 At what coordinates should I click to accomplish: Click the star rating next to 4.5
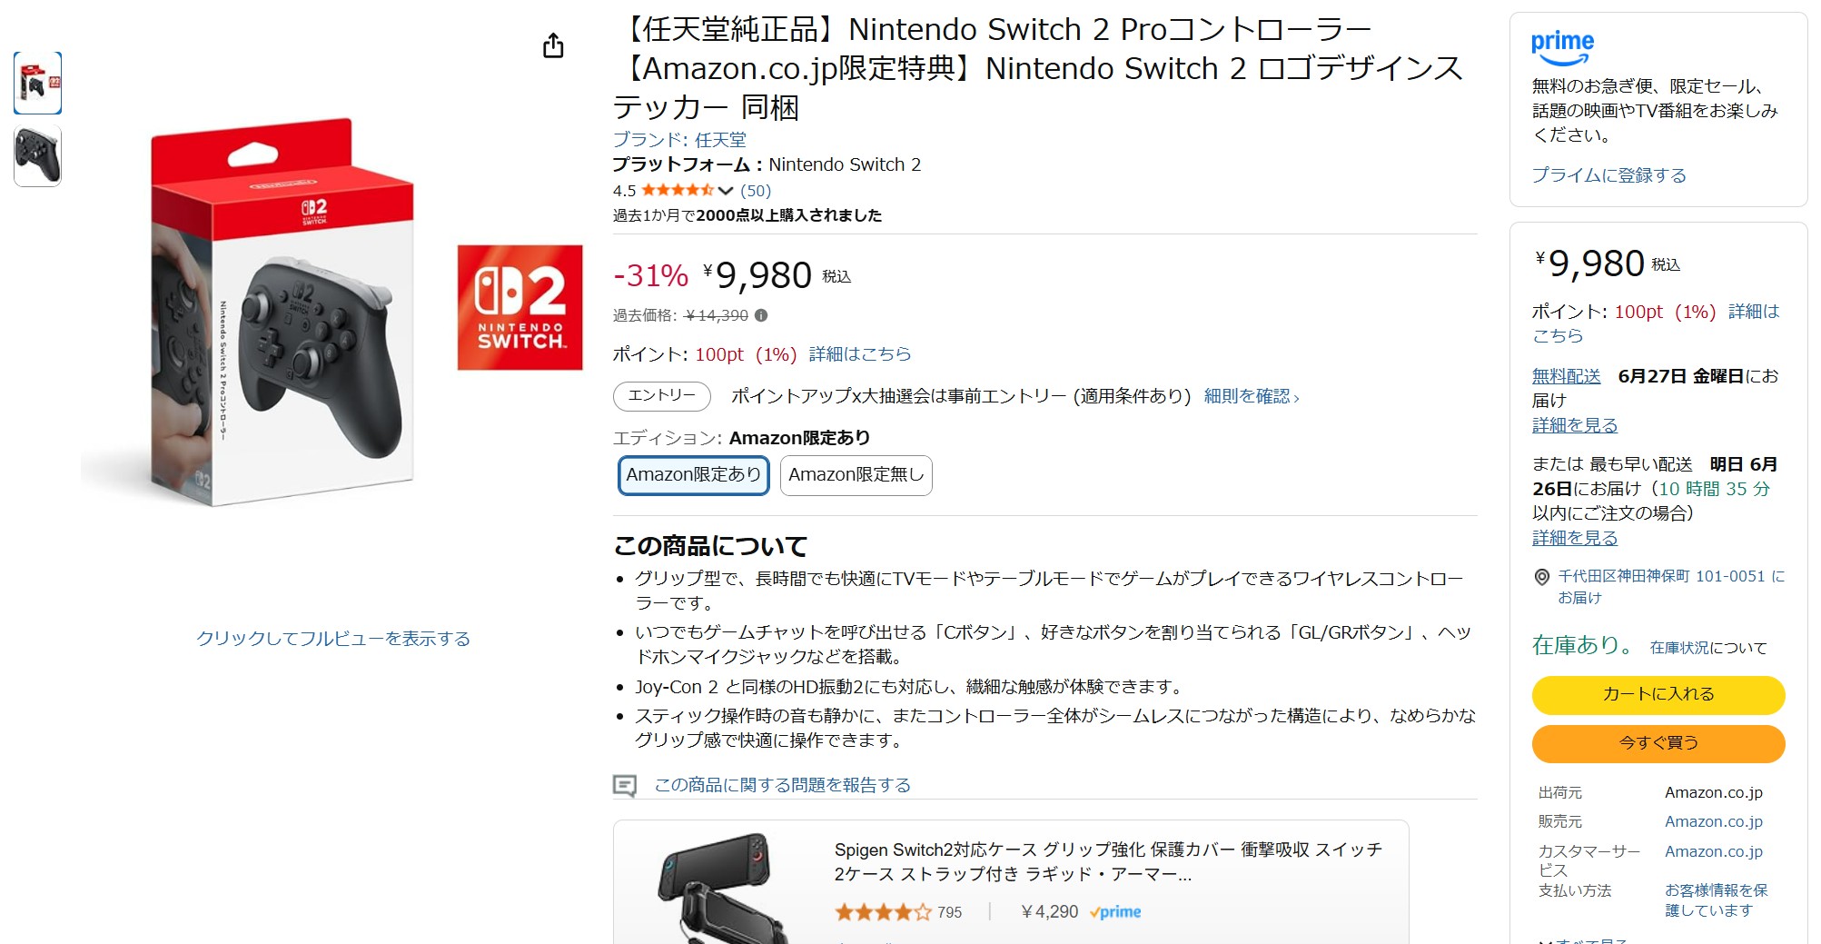pos(679,191)
